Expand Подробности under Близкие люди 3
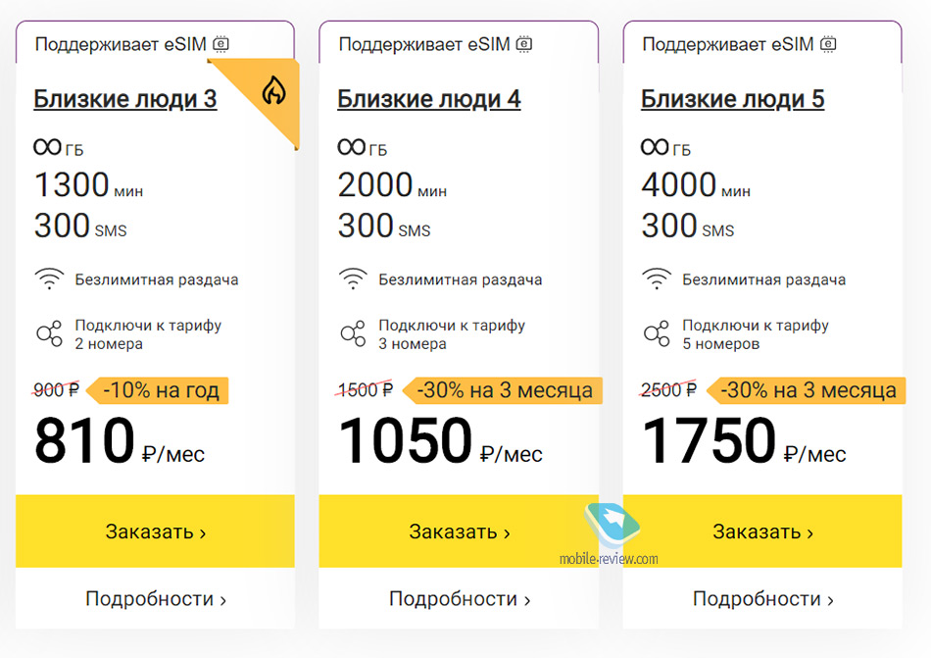 coord(156,598)
